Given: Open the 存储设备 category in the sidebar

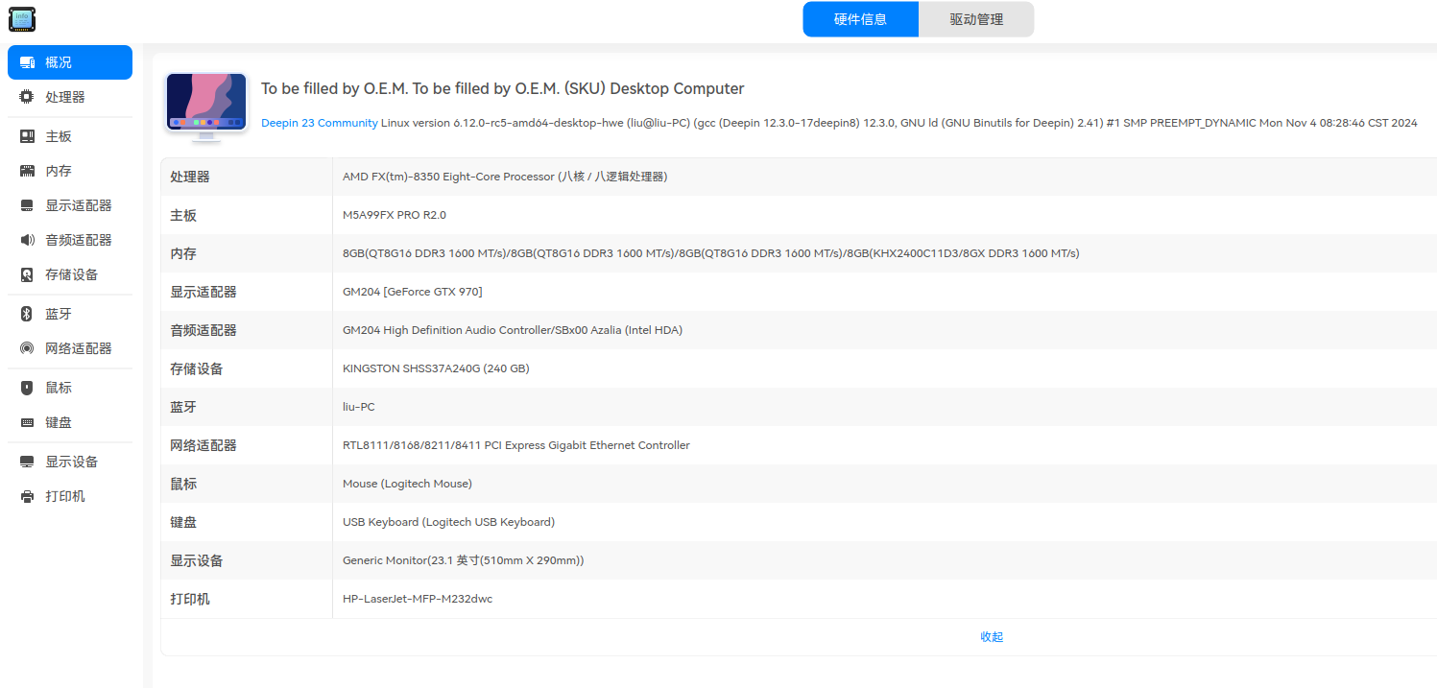Looking at the screenshot, I should (70, 274).
